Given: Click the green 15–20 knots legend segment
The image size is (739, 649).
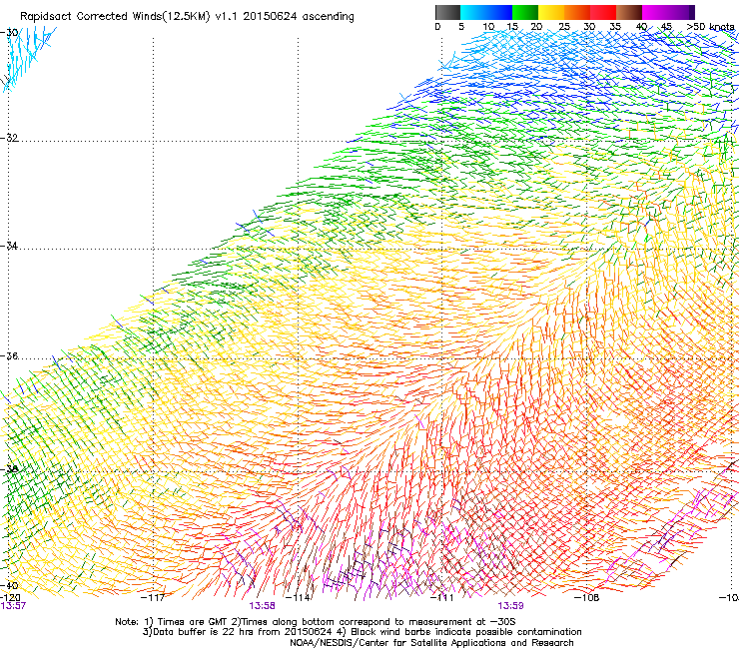Looking at the screenshot, I should pos(525,12).
